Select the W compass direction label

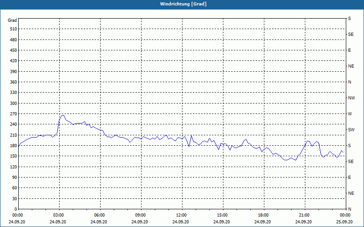click(x=350, y=114)
